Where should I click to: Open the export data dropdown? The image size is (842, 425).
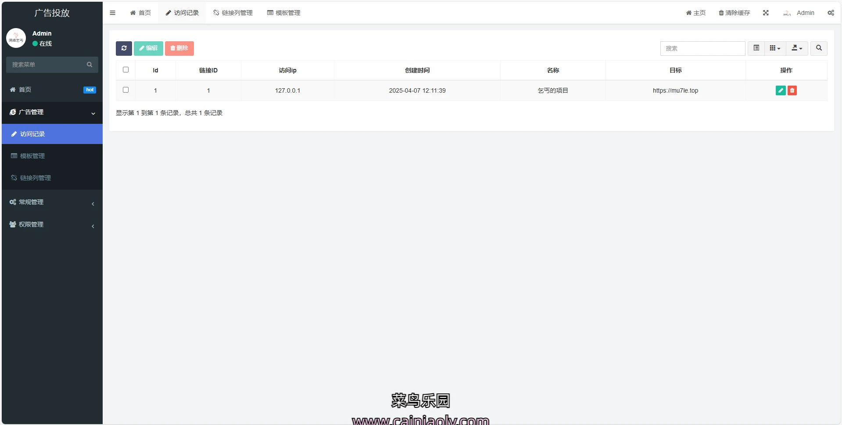pos(796,48)
